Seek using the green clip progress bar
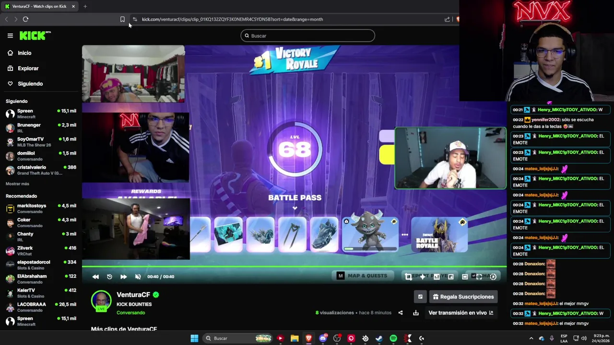614x345 pixels. tap(294, 266)
